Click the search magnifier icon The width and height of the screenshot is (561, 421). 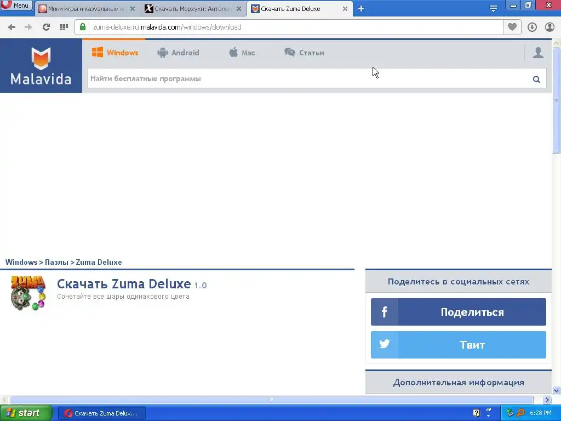(536, 79)
